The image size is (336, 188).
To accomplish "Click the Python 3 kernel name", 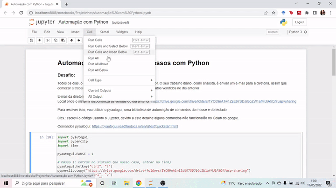I will coord(295,32).
